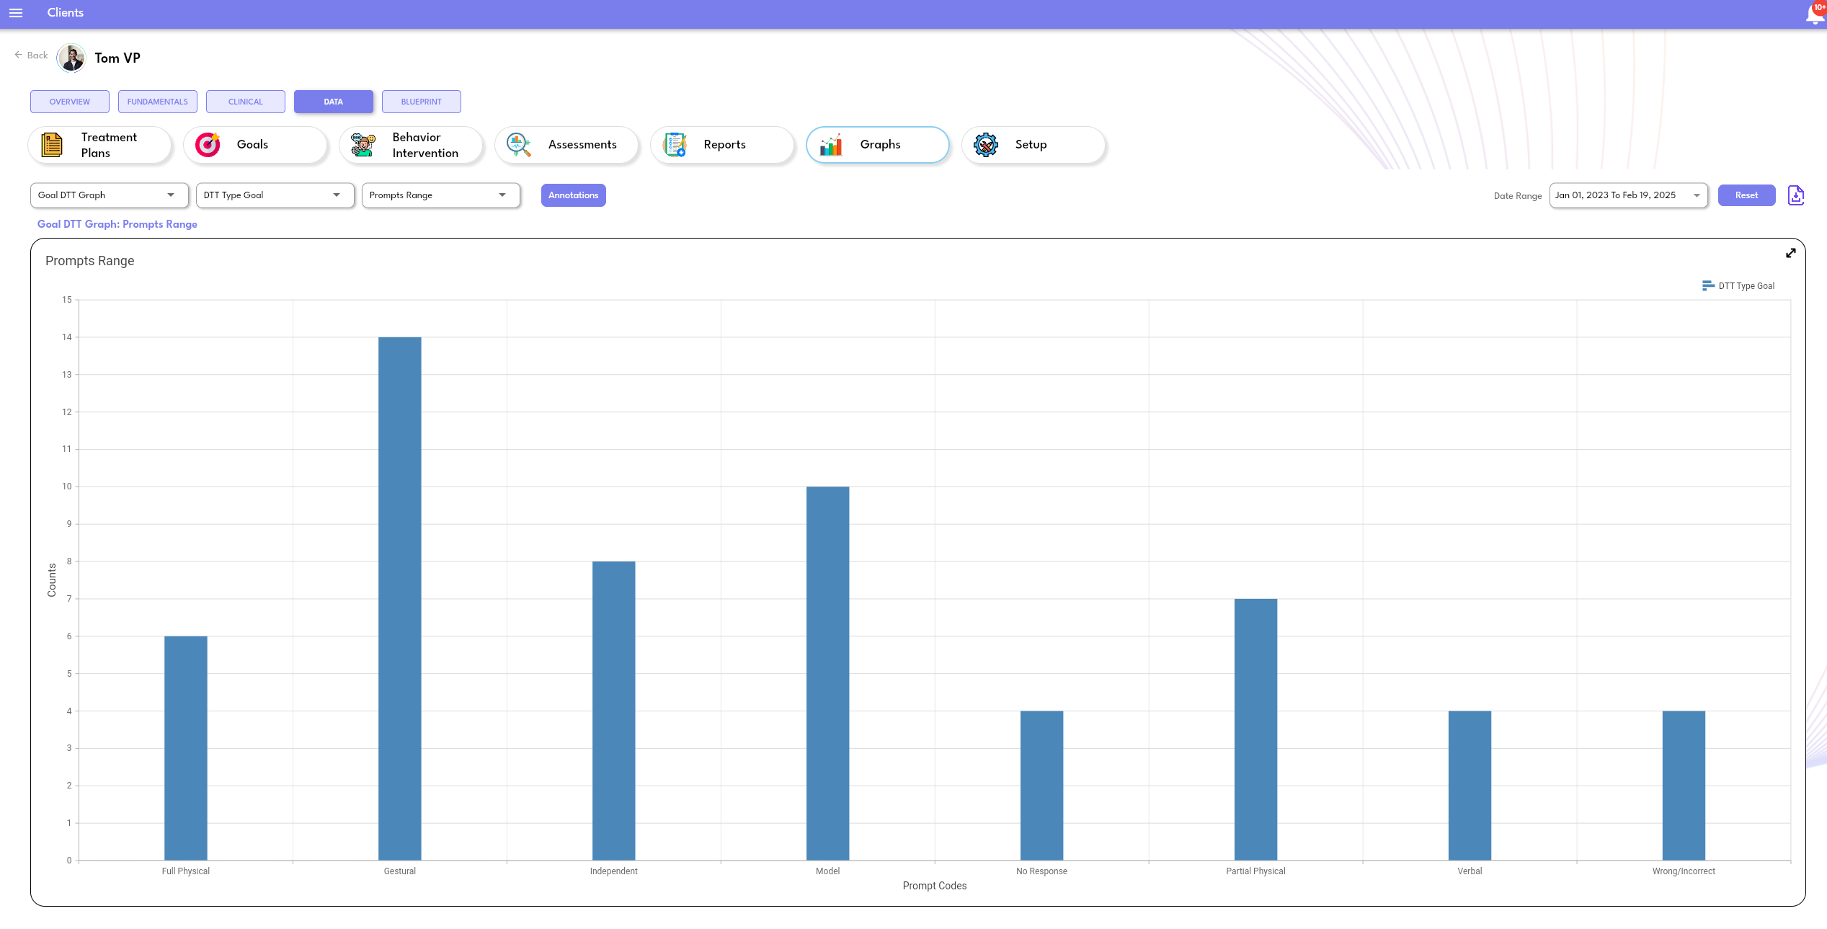Click the Goals target icon
Viewport: 1827px width, 929px height.
point(208,145)
